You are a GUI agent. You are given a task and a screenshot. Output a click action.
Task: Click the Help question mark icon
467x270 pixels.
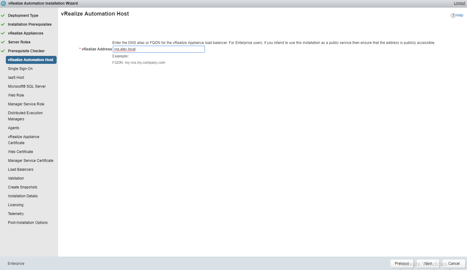pyautogui.click(x=453, y=16)
